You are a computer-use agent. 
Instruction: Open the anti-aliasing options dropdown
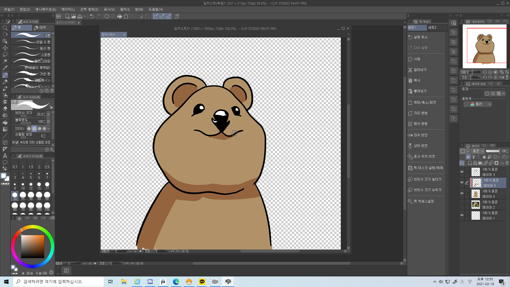tap(49, 129)
